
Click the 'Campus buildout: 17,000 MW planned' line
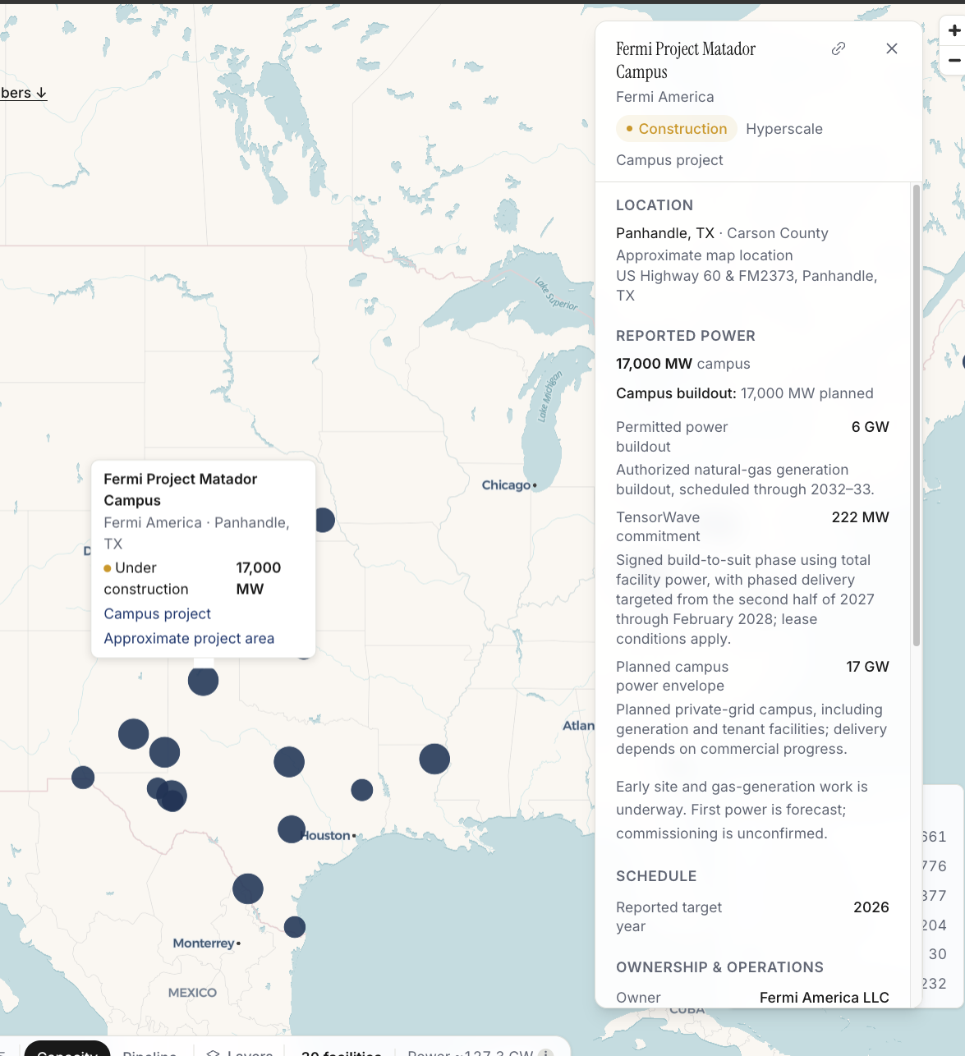tap(745, 393)
